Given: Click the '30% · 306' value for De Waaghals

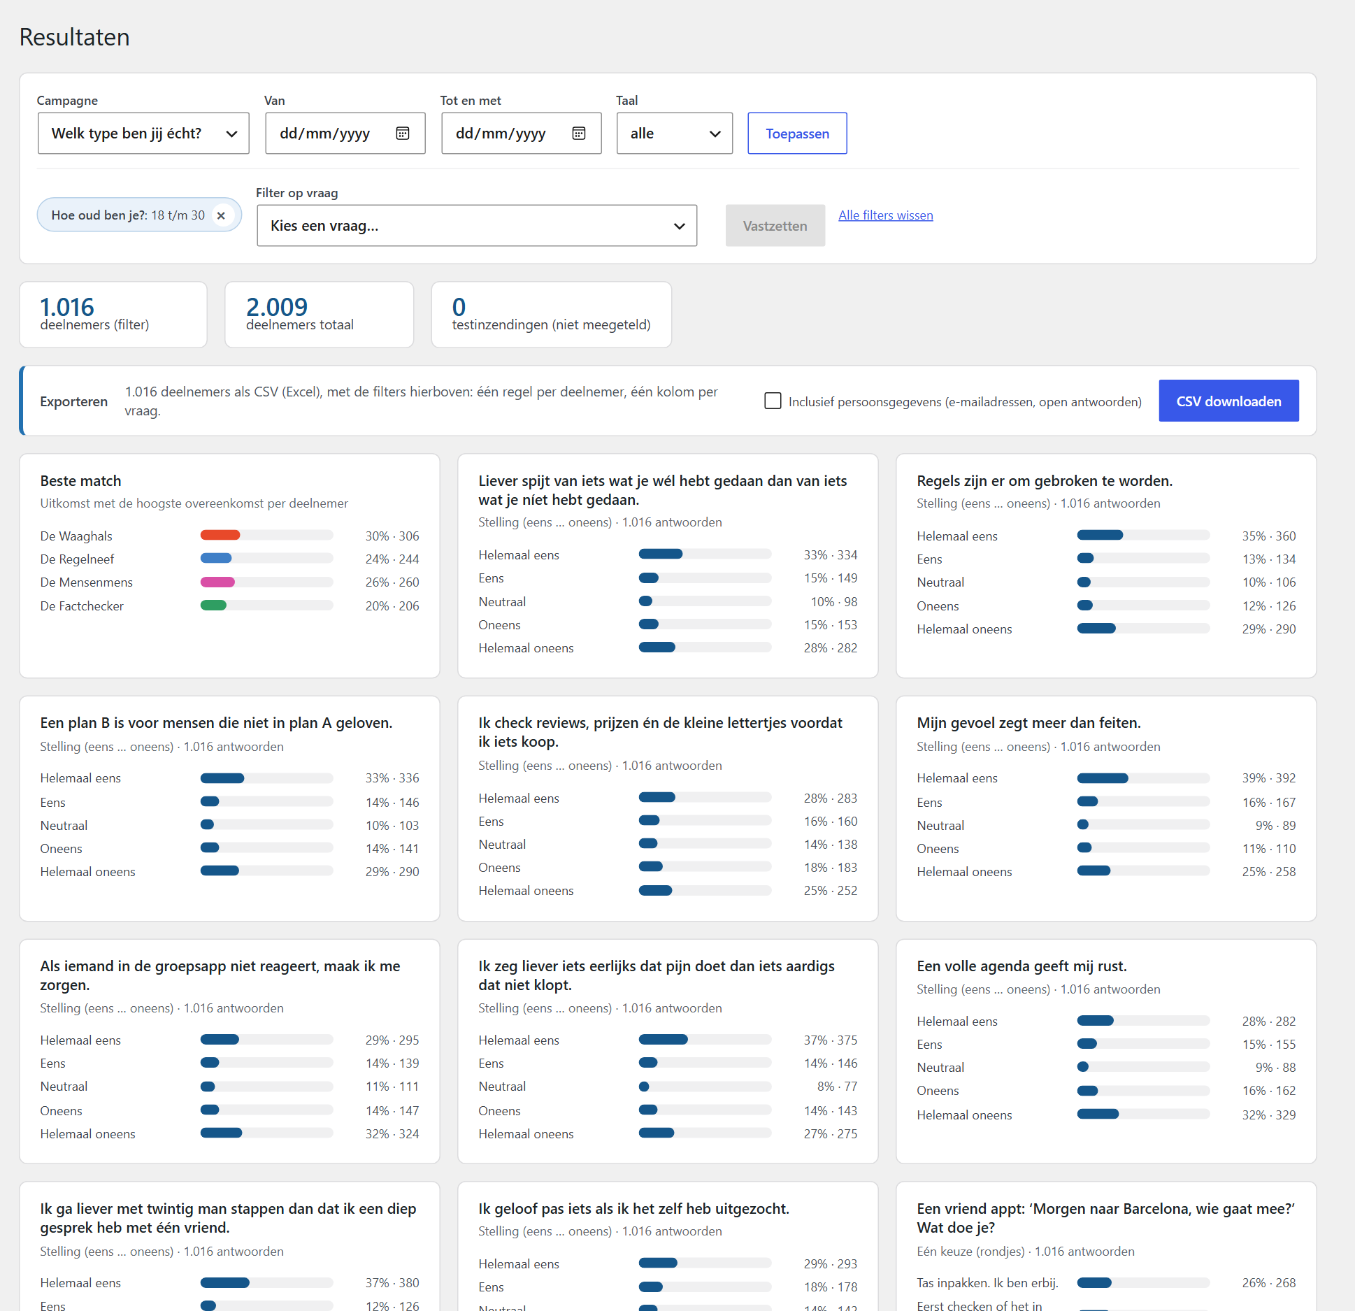Looking at the screenshot, I should tap(392, 536).
